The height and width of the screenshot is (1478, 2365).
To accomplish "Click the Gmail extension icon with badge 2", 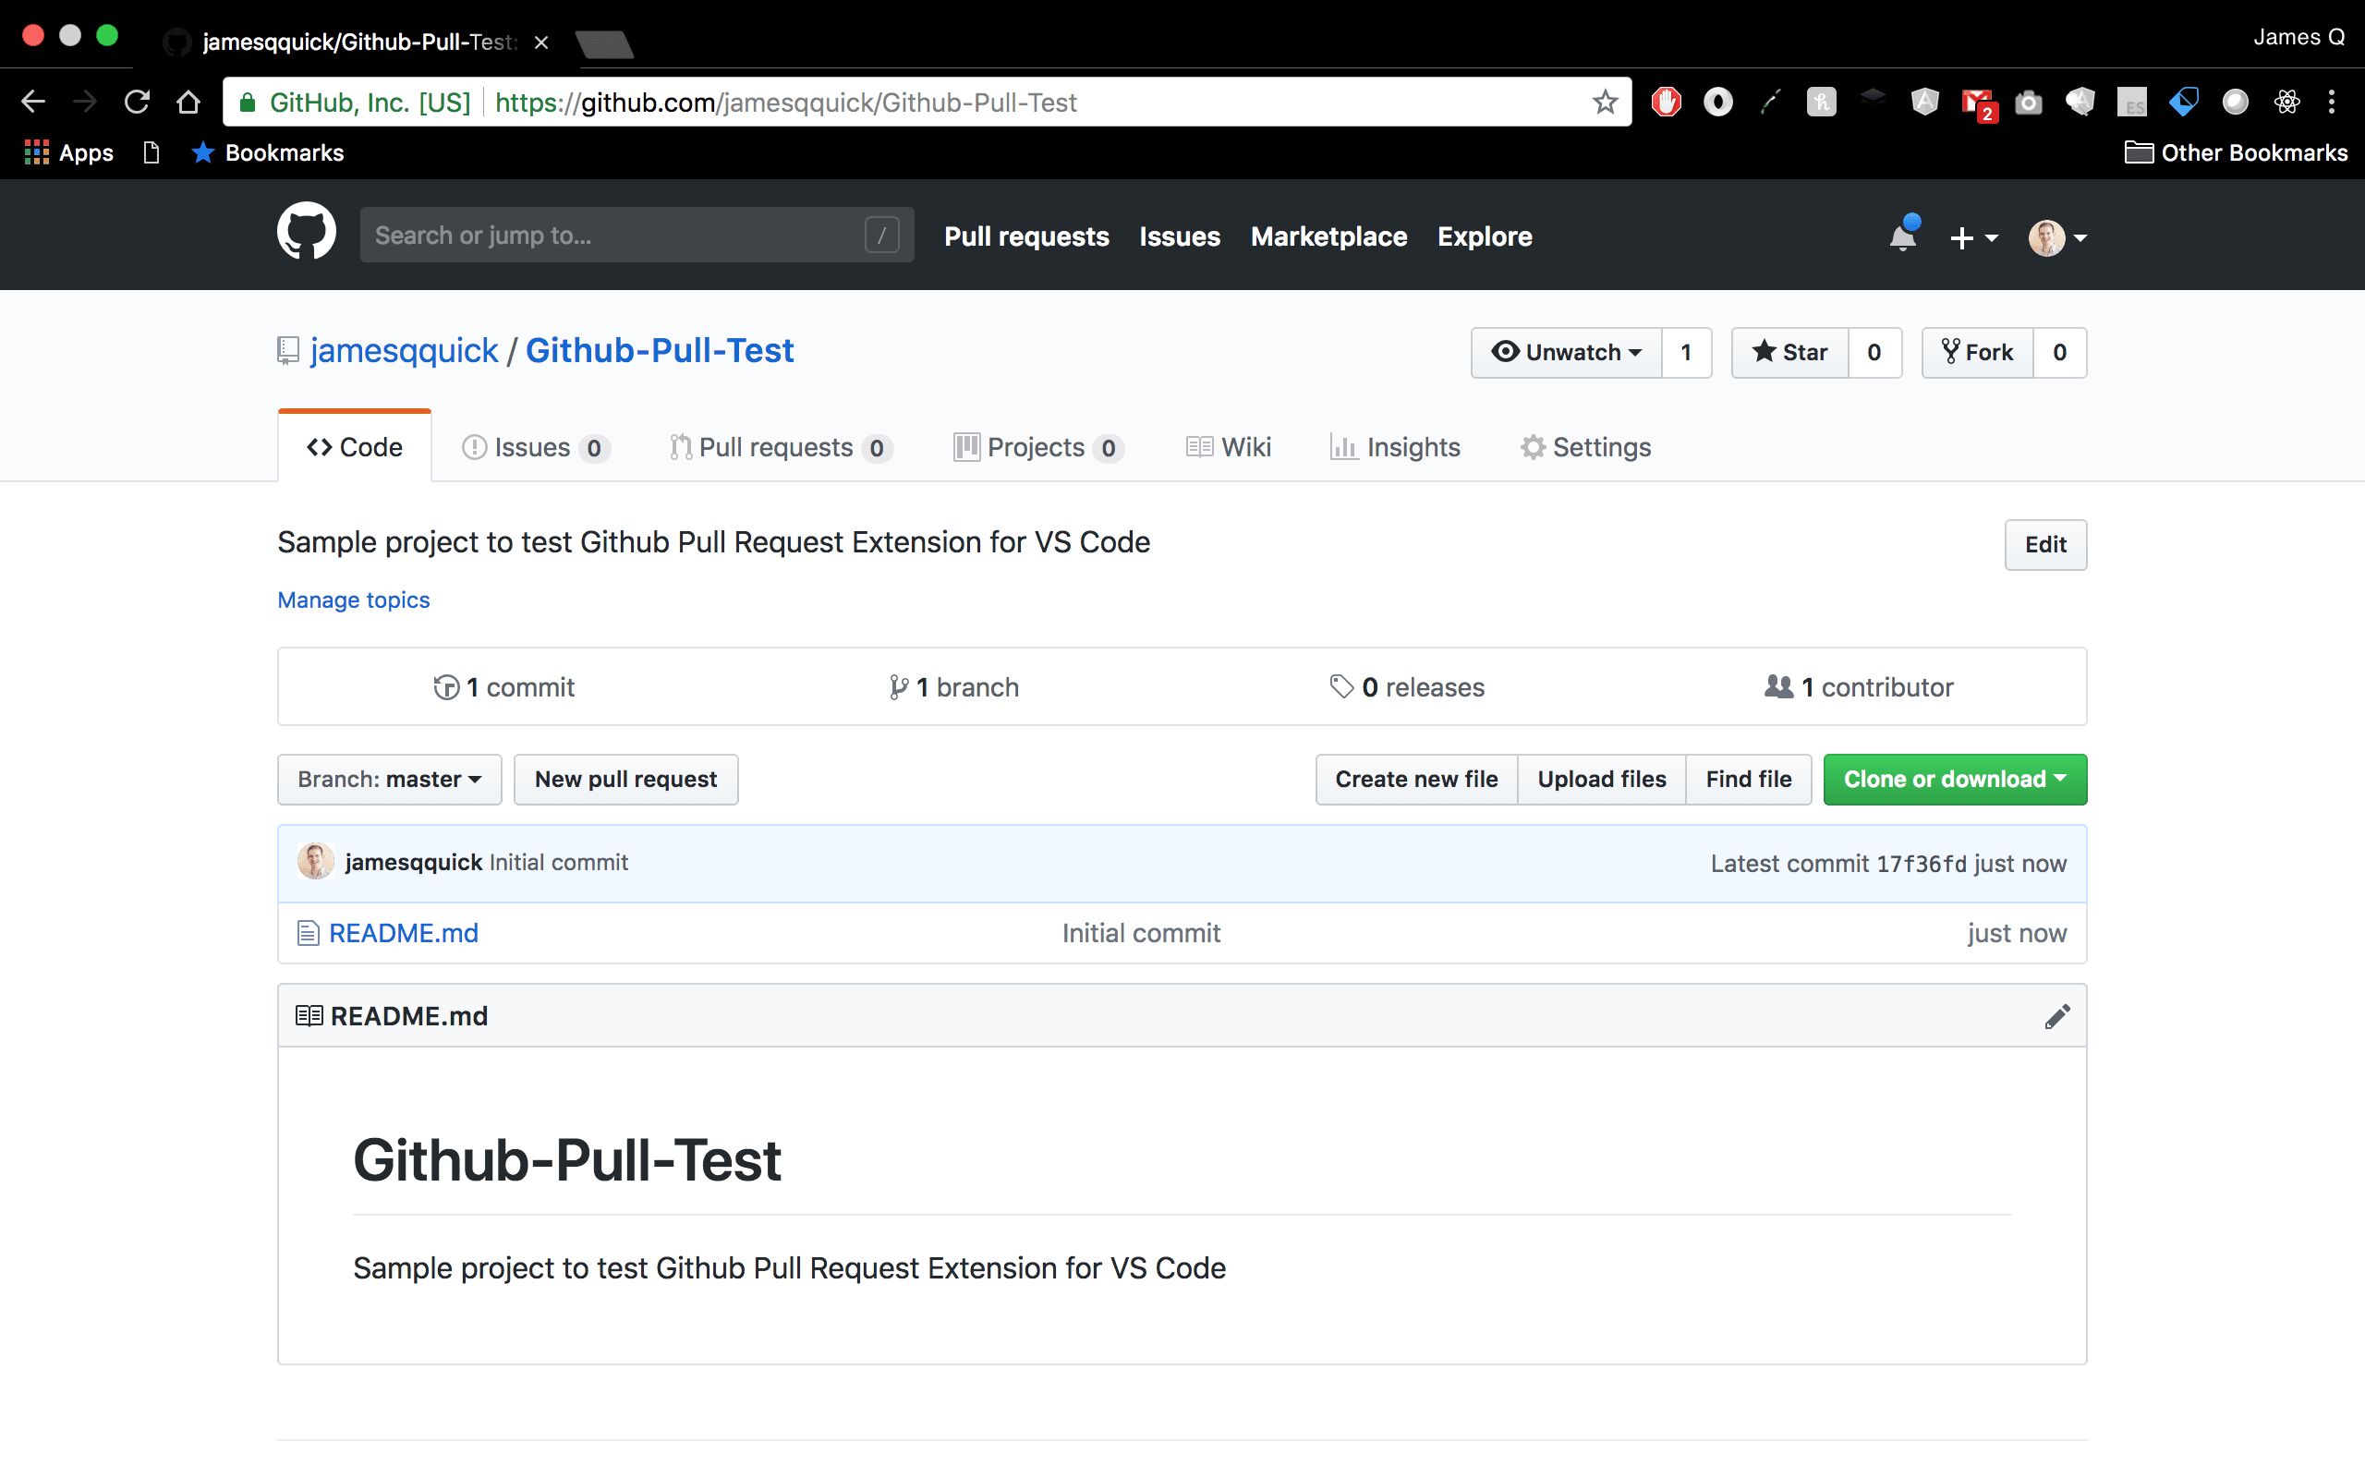I will point(1978,103).
